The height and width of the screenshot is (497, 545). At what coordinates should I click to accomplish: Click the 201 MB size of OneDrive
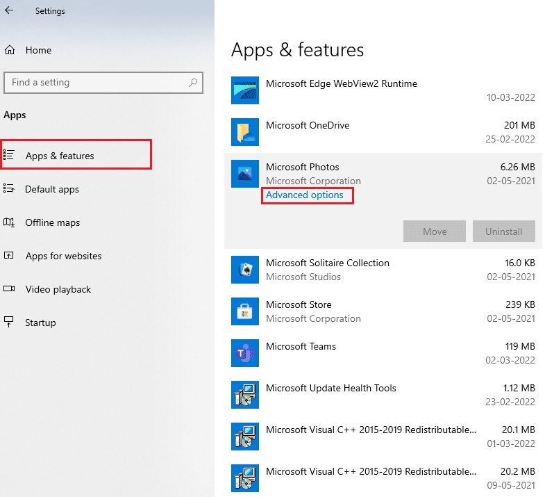click(519, 125)
